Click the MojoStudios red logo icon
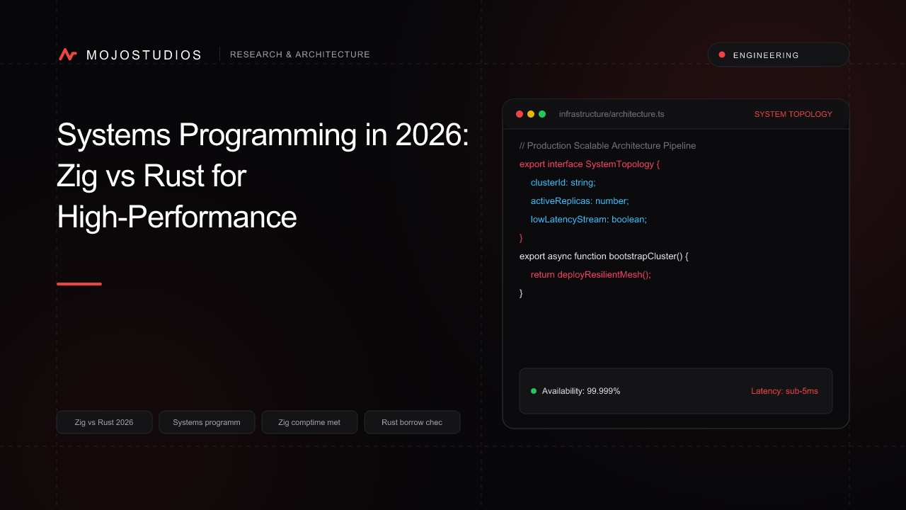 [68, 55]
